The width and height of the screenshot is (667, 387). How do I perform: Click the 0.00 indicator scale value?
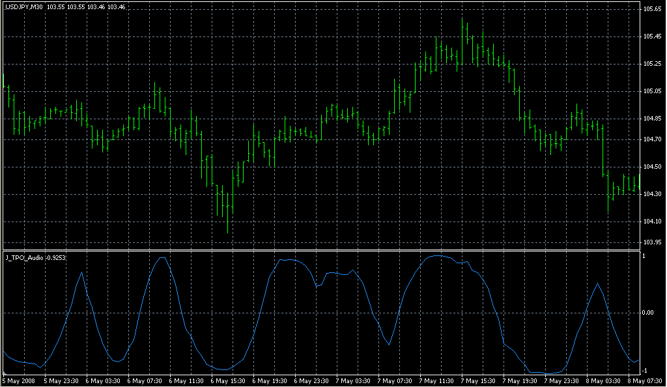[x=647, y=313]
